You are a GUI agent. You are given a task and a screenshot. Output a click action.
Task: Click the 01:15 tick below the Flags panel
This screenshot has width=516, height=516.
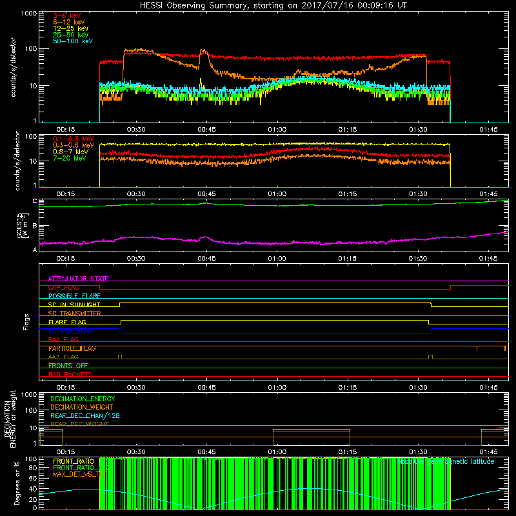tap(348, 388)
